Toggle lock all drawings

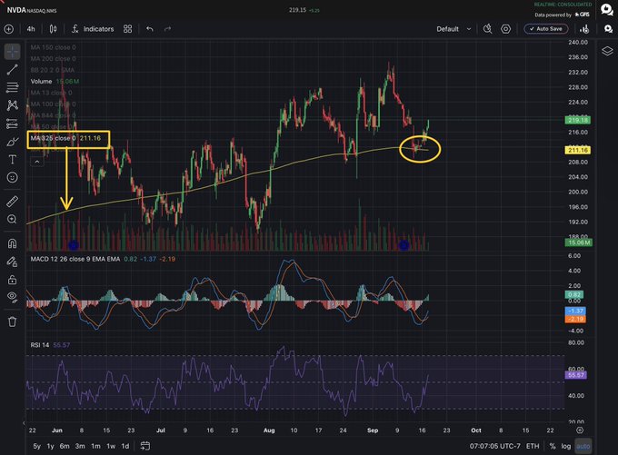tap(12, 280)
